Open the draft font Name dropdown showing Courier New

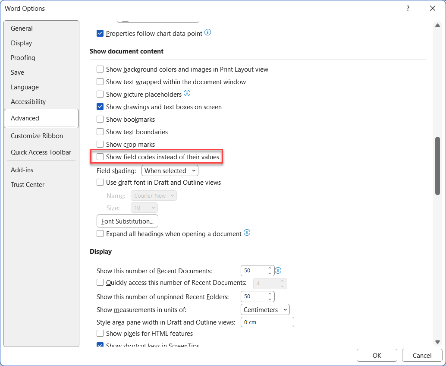click(154, 196)
